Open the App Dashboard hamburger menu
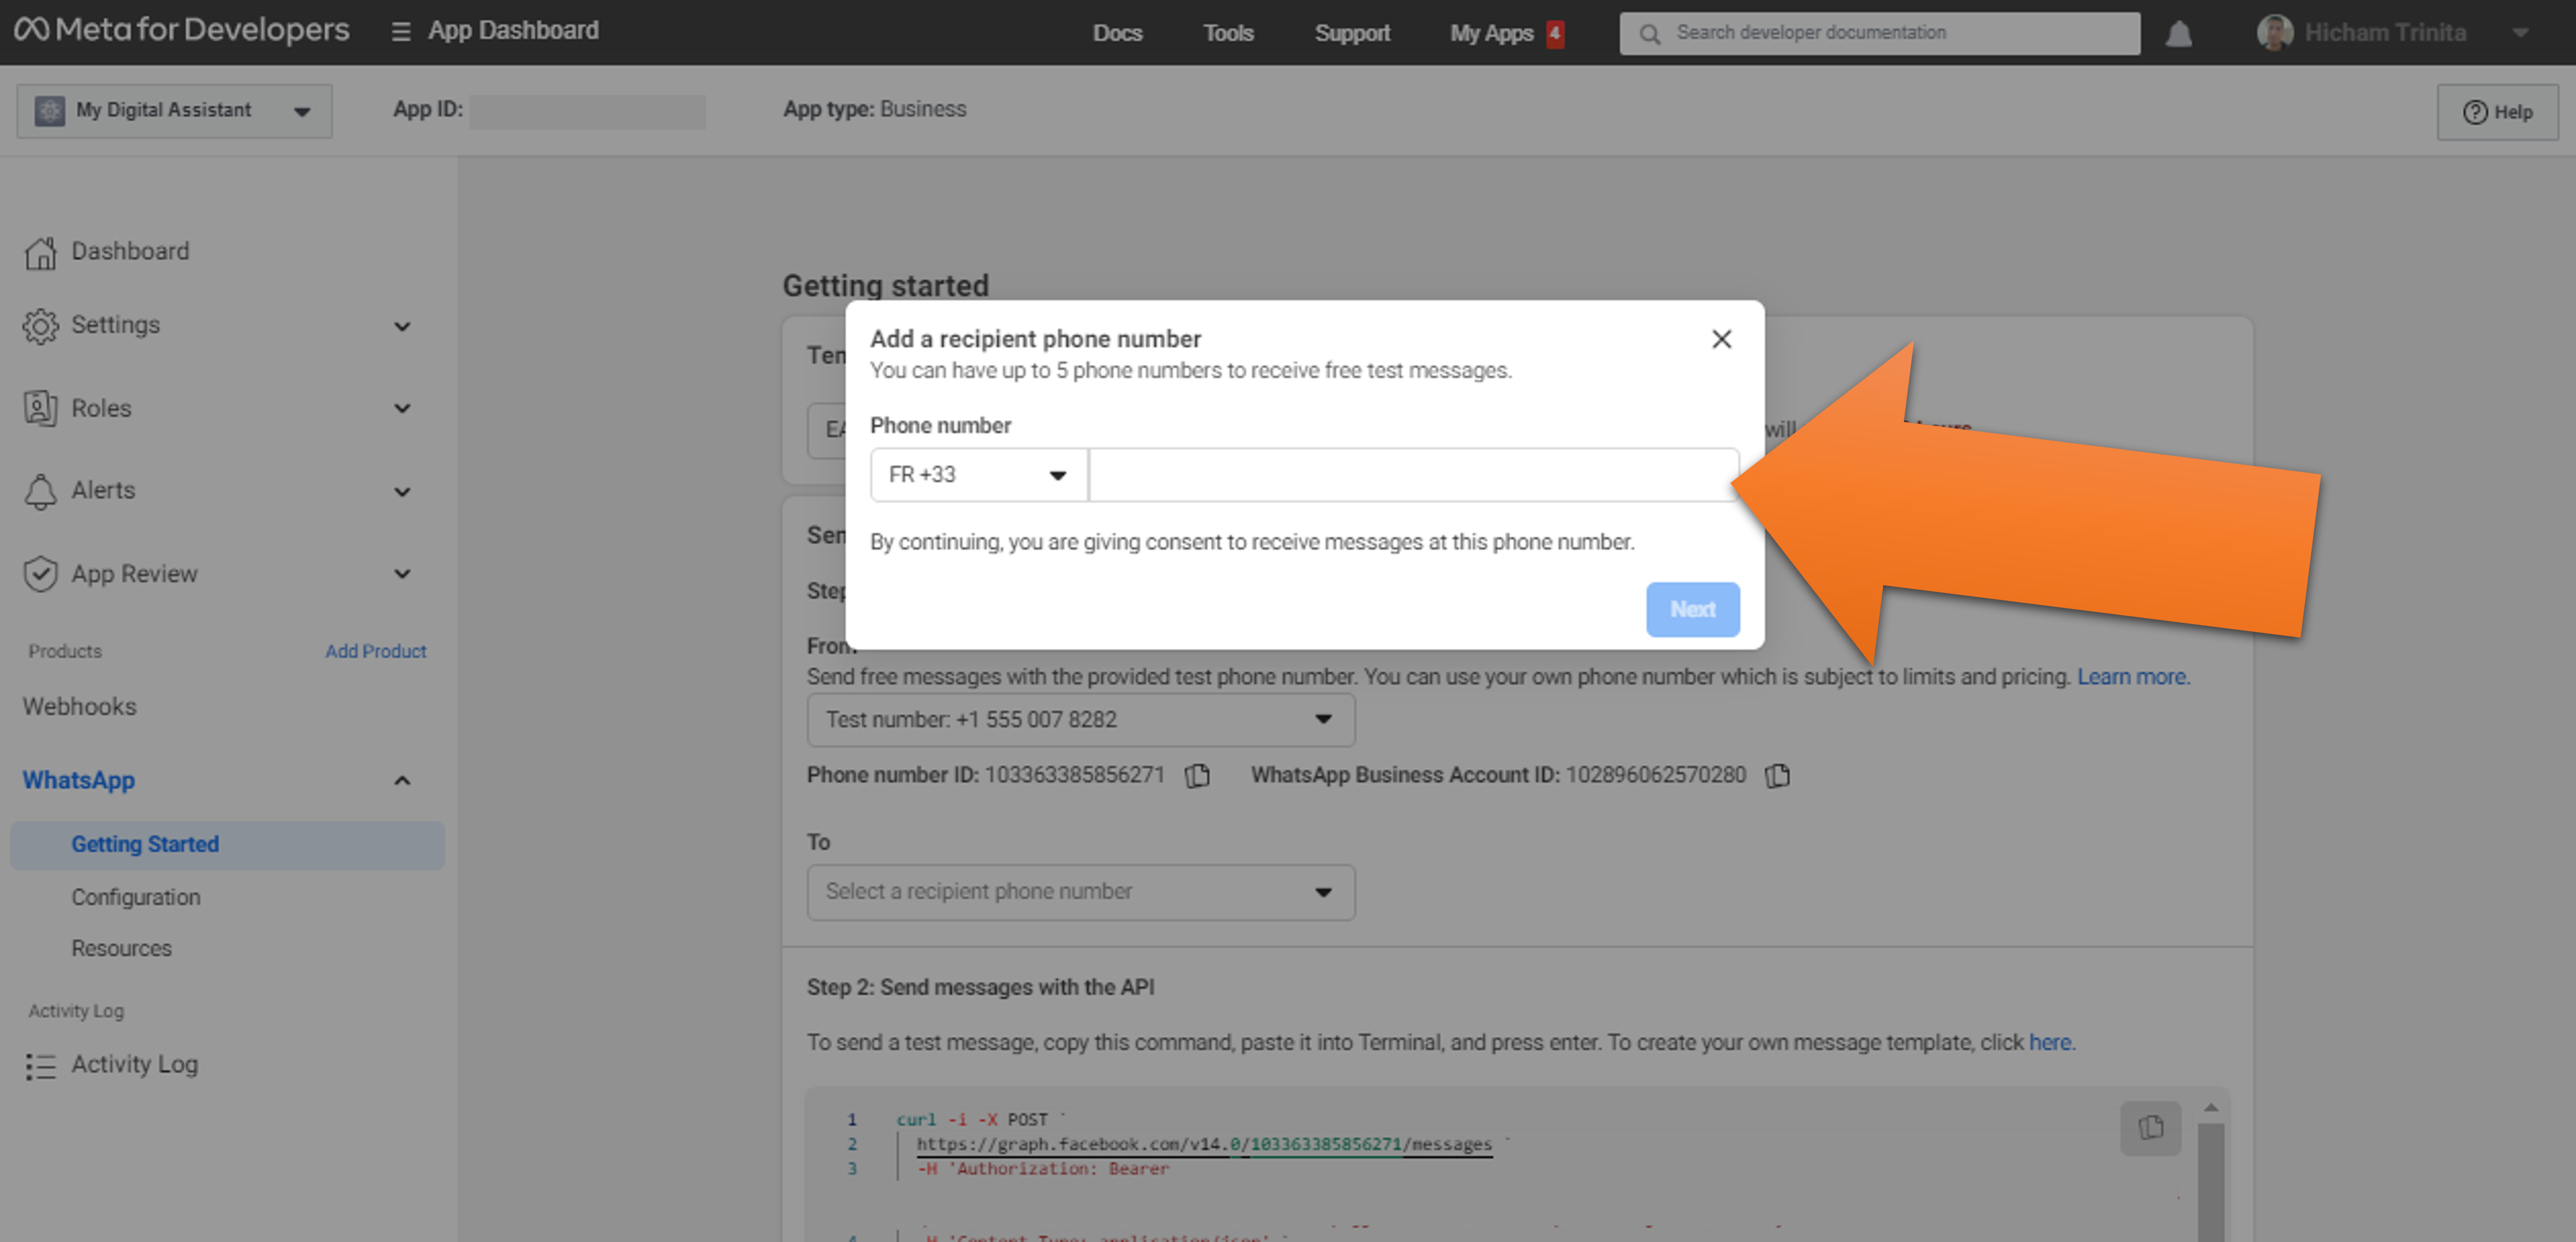Image resolution: width=2576 pixels, height=1242 pixels. (401, 32)
